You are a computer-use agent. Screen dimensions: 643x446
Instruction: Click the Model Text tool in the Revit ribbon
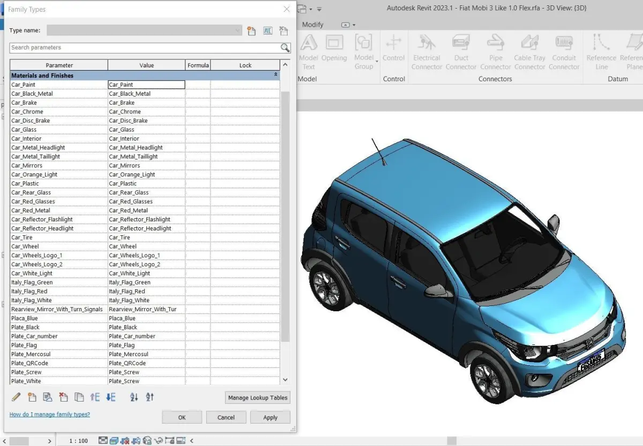click(x=309, y=52)
